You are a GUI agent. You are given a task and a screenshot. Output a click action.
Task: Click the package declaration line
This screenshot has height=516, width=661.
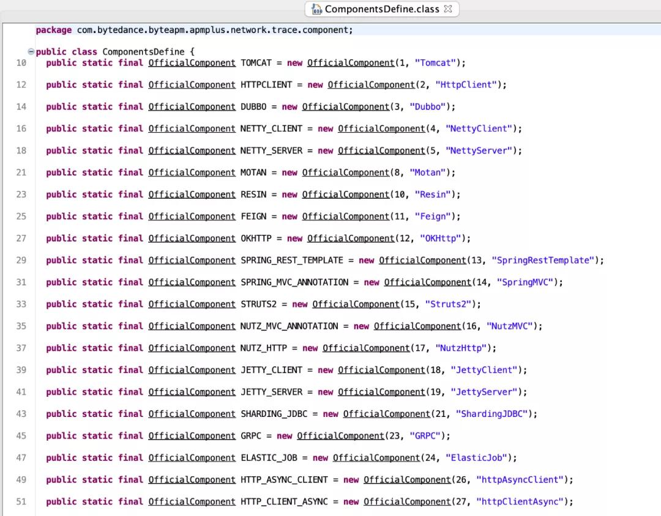[194, 30]
